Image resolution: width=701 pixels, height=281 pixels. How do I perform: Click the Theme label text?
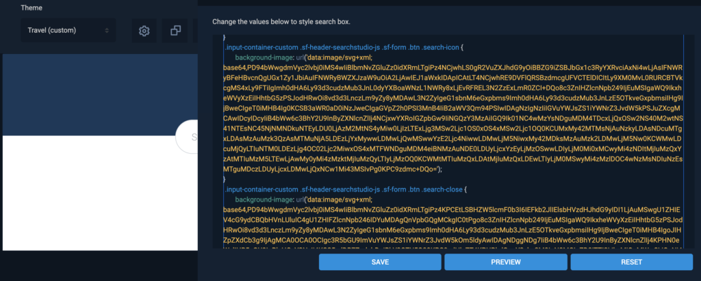pyautogui.click(x=31, y=8)
